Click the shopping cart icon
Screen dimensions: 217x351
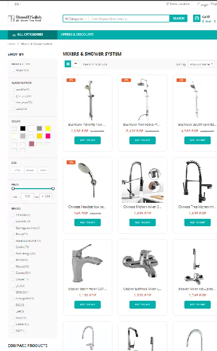197,19
